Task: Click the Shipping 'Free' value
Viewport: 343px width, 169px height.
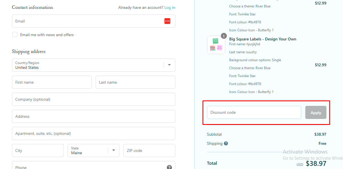Action: [322, 143]
